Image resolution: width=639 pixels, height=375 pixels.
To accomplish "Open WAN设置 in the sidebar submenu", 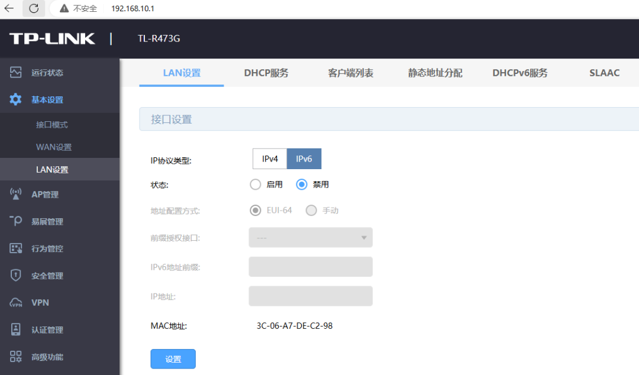I will (54, 147).
